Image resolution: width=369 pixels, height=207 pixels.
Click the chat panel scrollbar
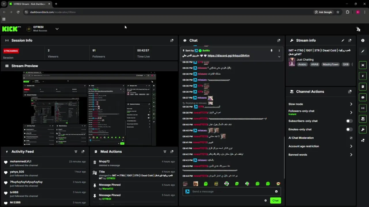pos(284,157)
